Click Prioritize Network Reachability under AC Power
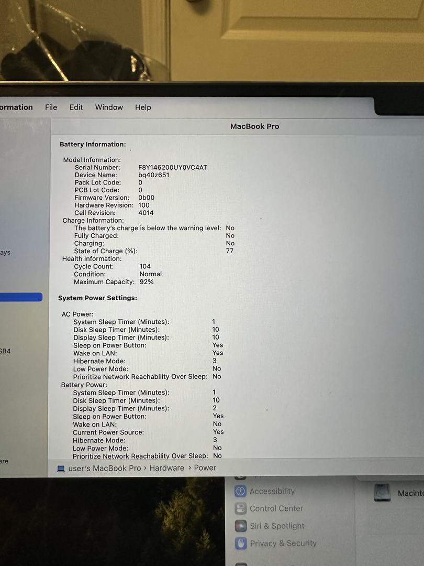 (140, 377)
